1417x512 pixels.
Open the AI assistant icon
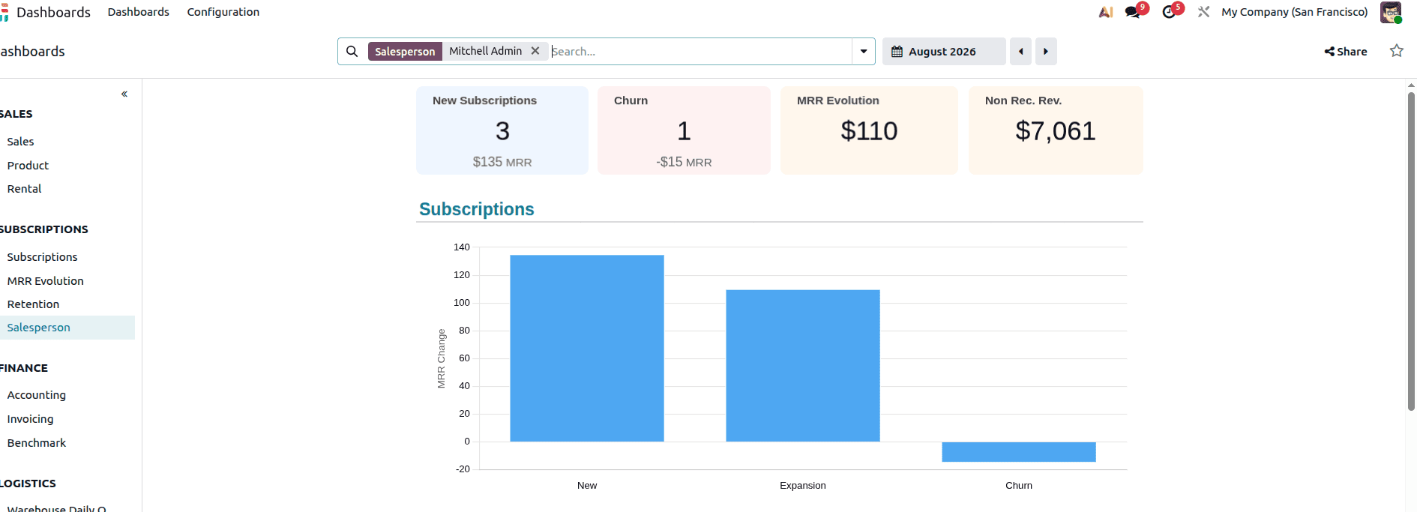tap(1106, 12)
